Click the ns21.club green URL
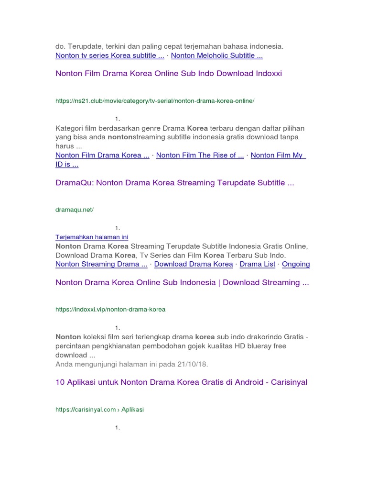Viewport: 367px width, 490px height. click(x=155, y=101)
